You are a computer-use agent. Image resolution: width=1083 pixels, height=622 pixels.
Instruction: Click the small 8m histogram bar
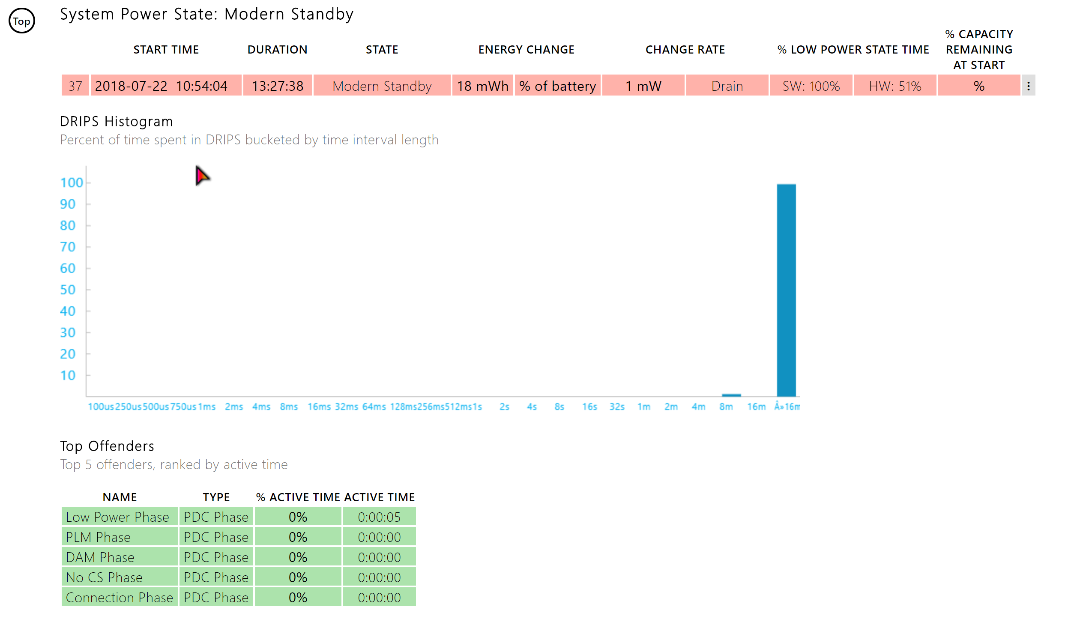tap(731, 395)
